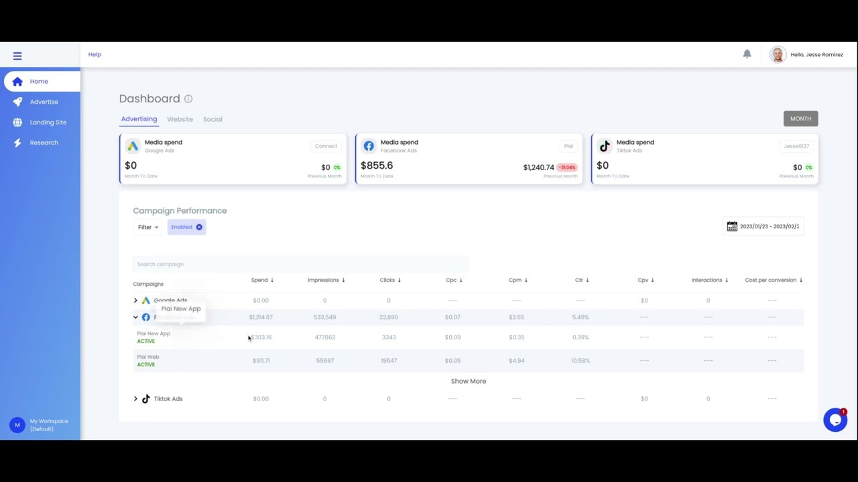858x482 pixels.
Task: Select the Plai New App campaign
Action: pyautogui.click(x=154, y=333)
